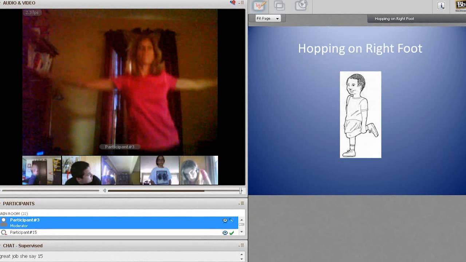Select the first video thumbnail
Viewport: 466px width, 262px height.
pyautogui.click(x=42, y=170)
